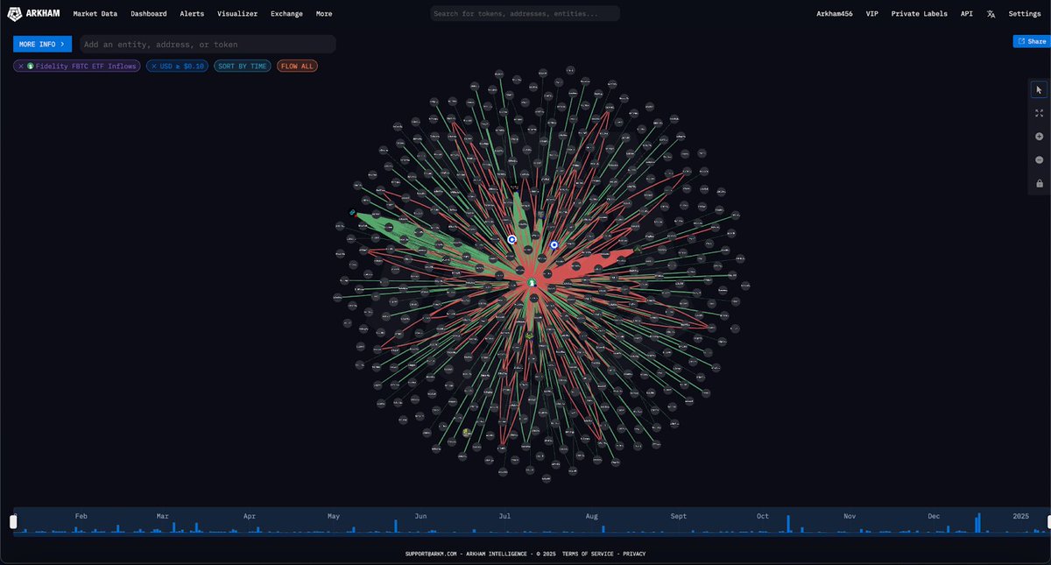1051x565 pixels.
Task: Click the central Fidelity node in the graph
Action: tap(531, 282)
